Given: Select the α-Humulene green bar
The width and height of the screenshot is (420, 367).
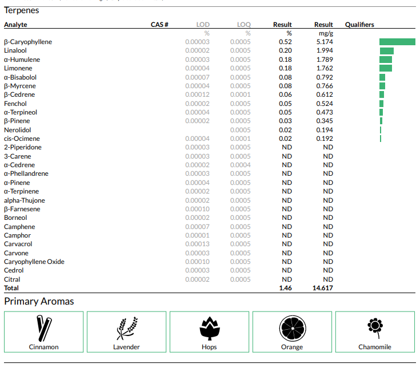Looking at the screenshot, I should click(x=386, y=60).
